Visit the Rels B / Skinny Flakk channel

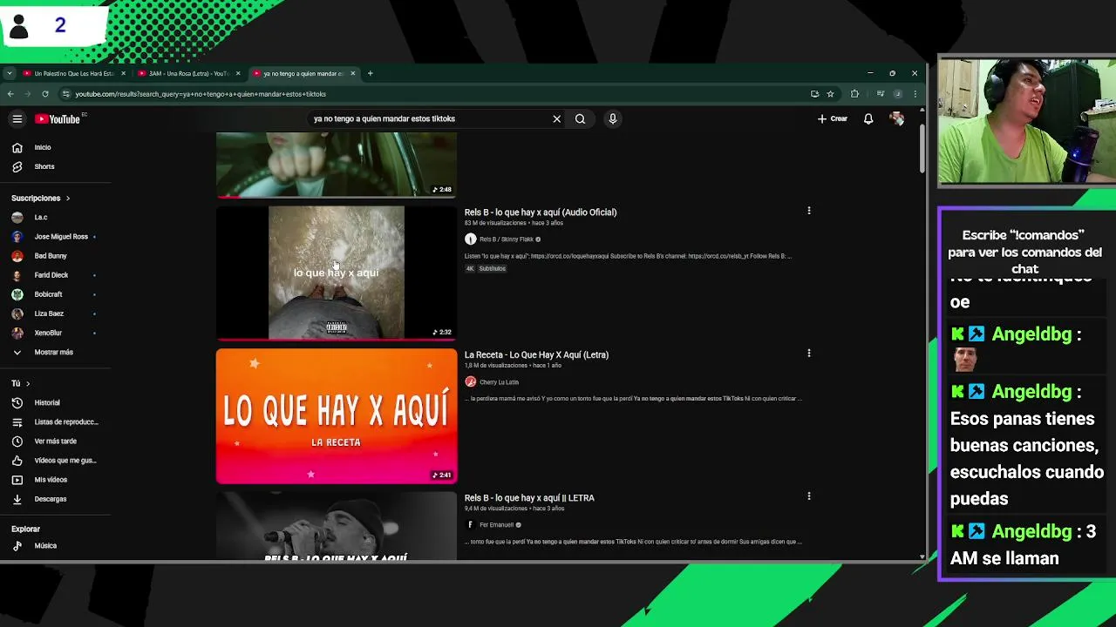(x=506, y=239)
